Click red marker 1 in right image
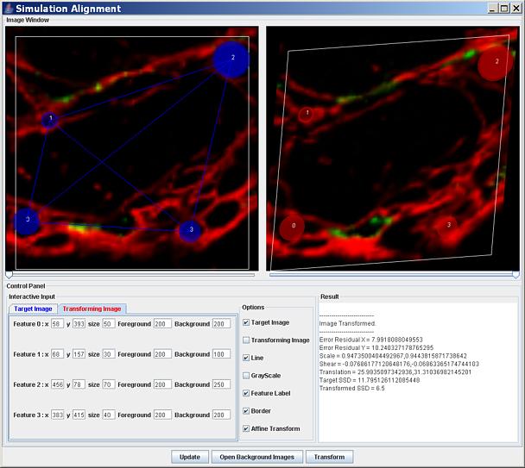Image resolution: width=525 pixels, height=468 pixels. click(x=306, y=114)
